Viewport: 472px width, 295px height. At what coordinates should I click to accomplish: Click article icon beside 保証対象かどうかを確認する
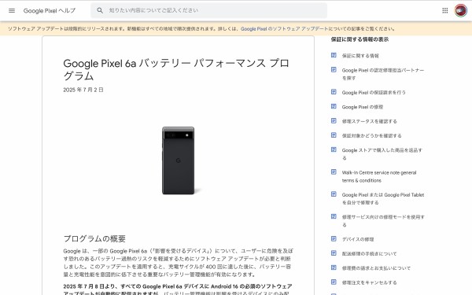tap(334, 135)
